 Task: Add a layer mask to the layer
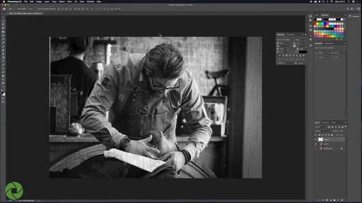[x=327, y=200]
